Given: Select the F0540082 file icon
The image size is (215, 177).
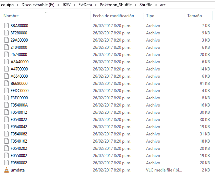Looking at the screenshot, I should tap(7, 134).
